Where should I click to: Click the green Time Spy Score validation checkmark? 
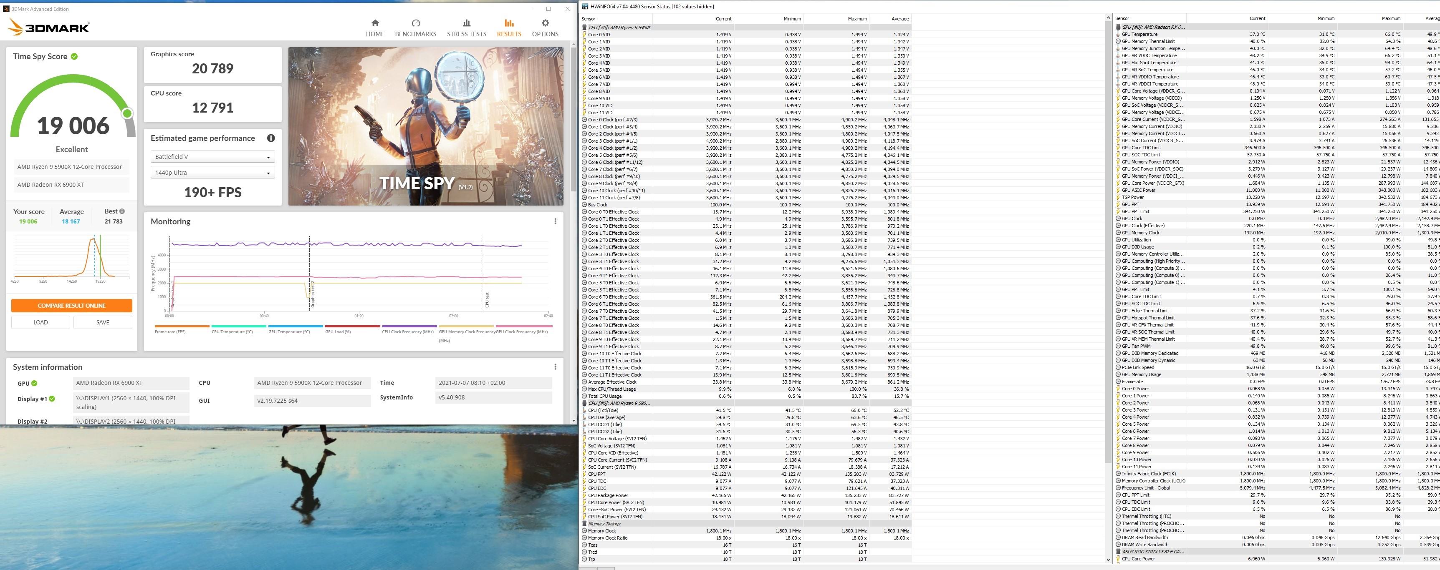pyautogui.click(x=74, y=56)
